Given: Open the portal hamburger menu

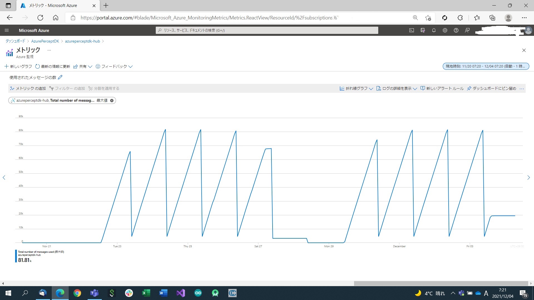Looking at the screenshot, I should pyautogui.click(x=7, y=30).
